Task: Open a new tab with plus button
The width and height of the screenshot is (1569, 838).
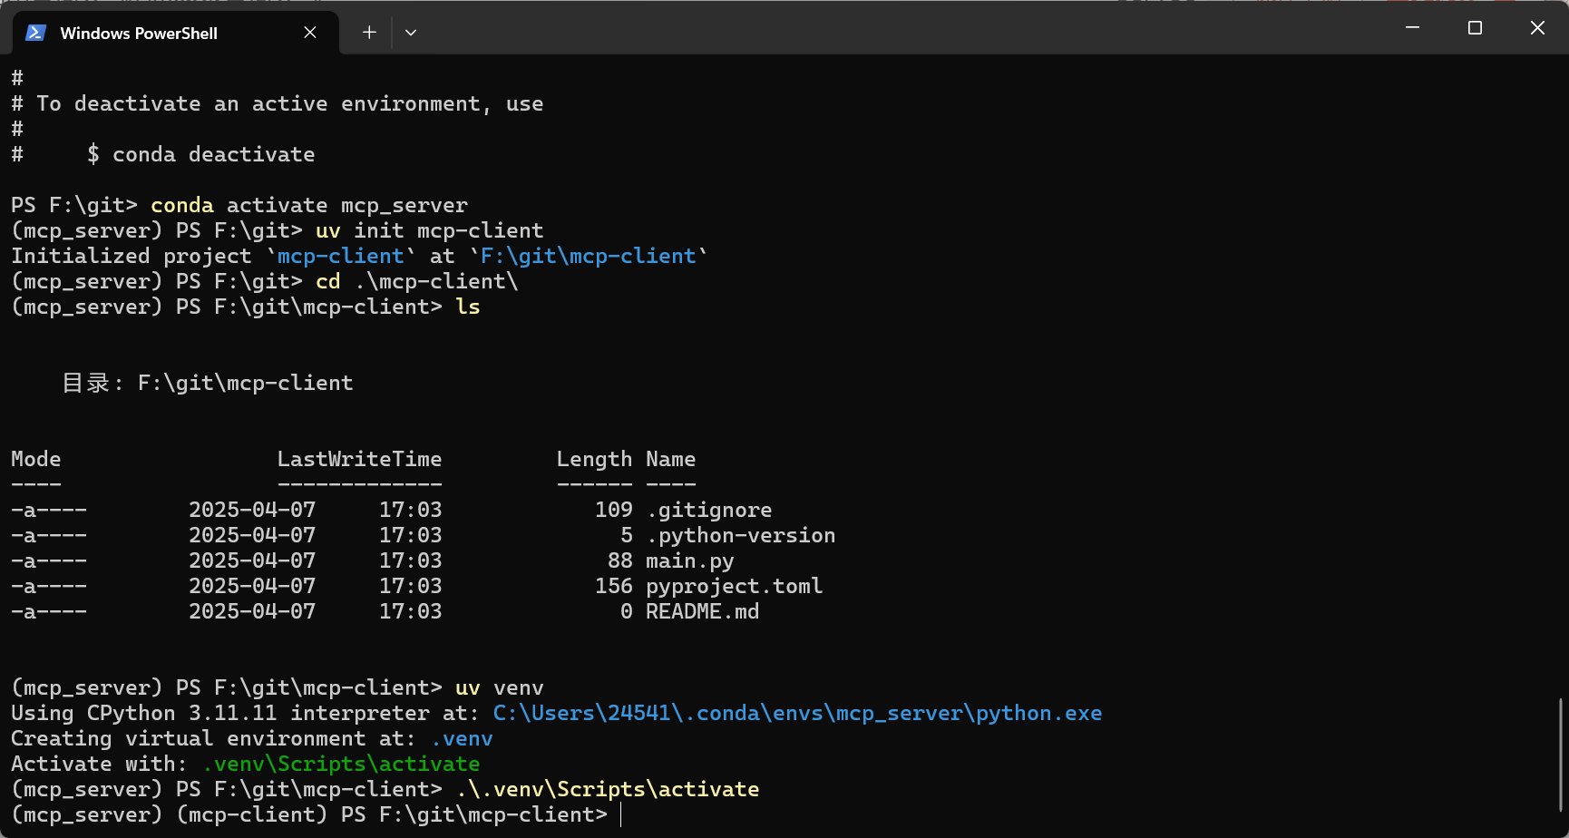Action: (x=369, y=33)
